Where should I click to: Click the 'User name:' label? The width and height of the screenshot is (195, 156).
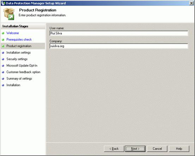click(57, 28)
